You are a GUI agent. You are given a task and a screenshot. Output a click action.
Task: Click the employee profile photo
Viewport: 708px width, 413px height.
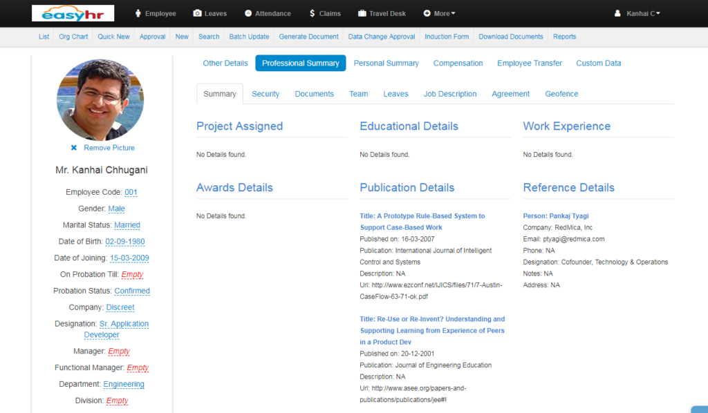point(100,99)
